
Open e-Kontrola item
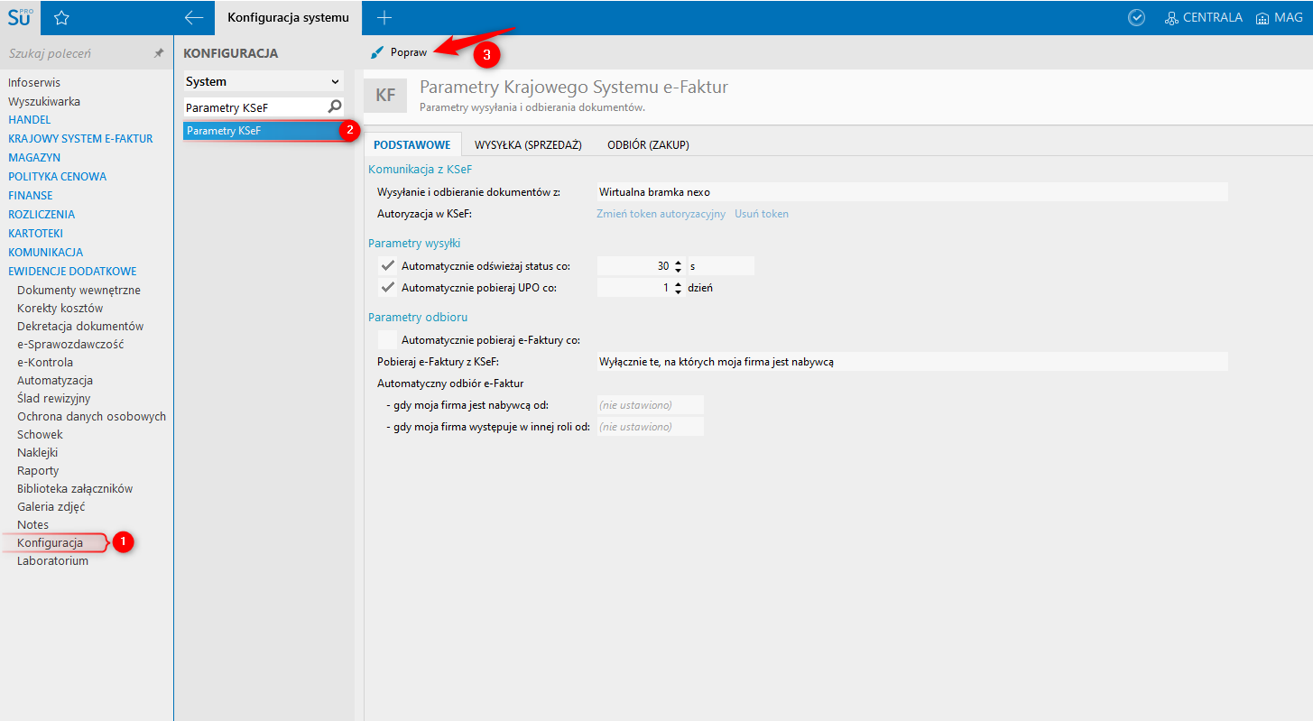point(45,362)
